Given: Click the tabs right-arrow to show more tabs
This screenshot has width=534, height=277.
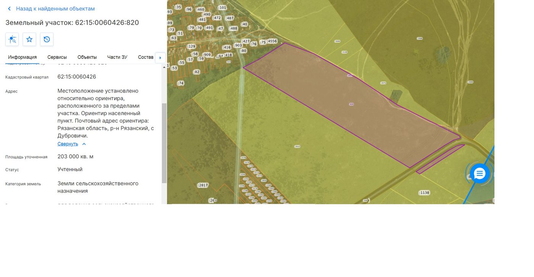Looking at the screenshot, I should pyautogui.click(x=160, y=58).
